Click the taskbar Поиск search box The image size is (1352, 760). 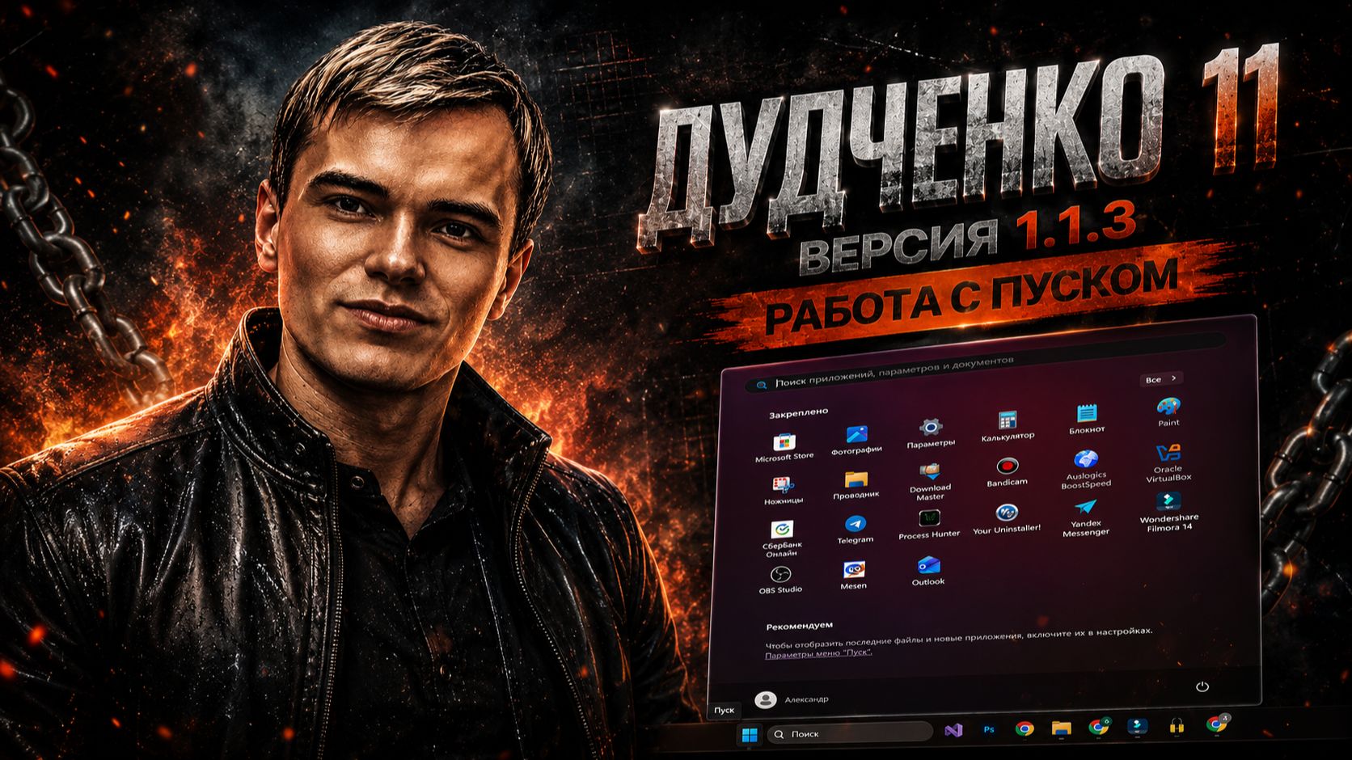[x=849, y=733]
